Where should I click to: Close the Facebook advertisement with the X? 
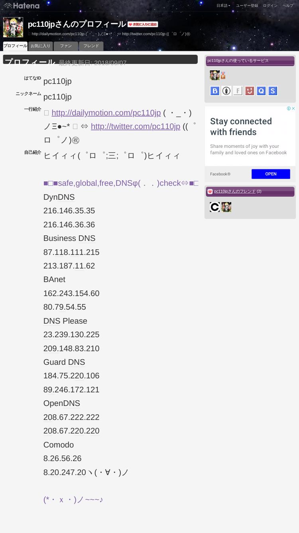pyautogui.click(x=293, y=108)
